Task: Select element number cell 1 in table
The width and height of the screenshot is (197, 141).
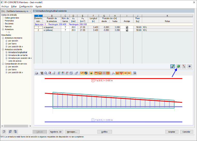Action: [x=38, y=27]
